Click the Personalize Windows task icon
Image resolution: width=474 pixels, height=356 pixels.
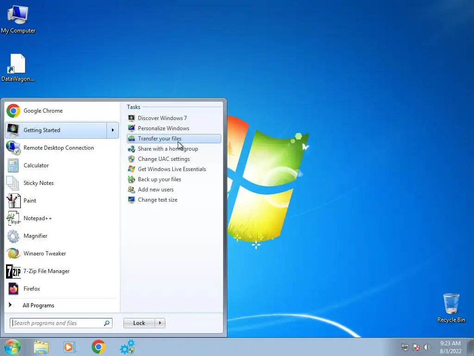pos(131,128)
